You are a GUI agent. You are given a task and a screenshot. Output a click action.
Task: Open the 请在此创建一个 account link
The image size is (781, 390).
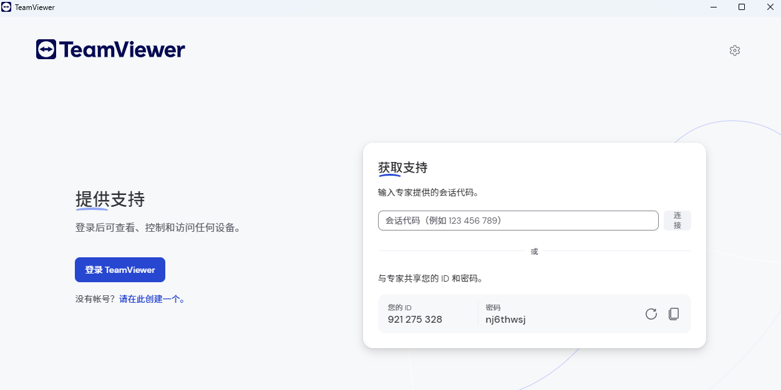click(x=153, y=298)
